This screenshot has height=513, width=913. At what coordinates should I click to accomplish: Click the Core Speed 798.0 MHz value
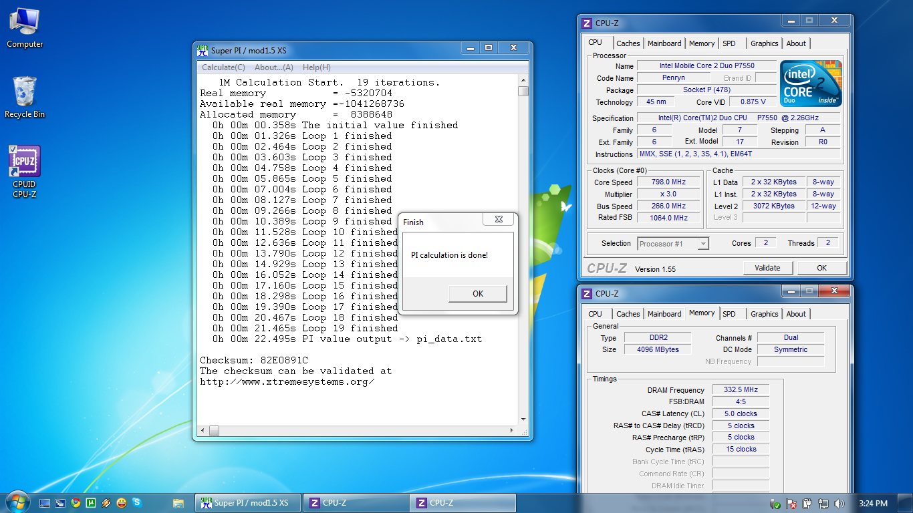669,182
